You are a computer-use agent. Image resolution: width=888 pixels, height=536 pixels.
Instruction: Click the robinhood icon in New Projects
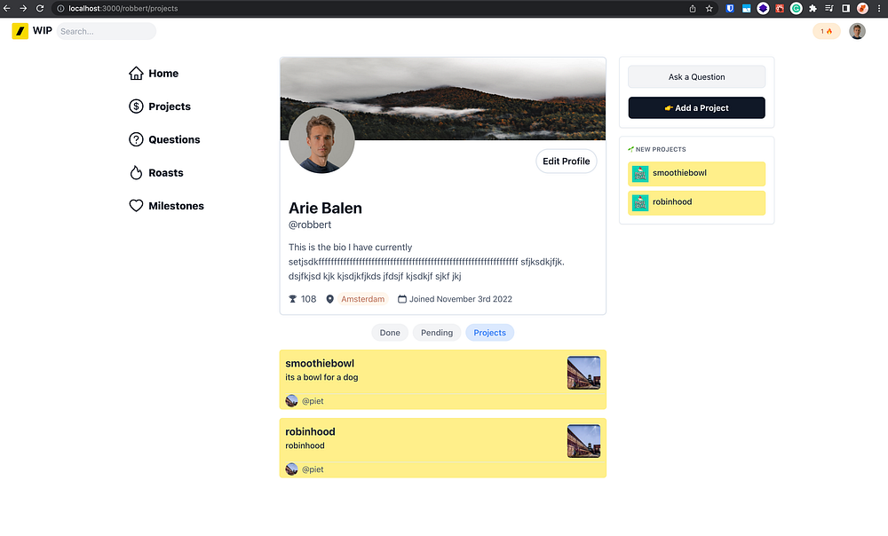[x=640, y=202]
